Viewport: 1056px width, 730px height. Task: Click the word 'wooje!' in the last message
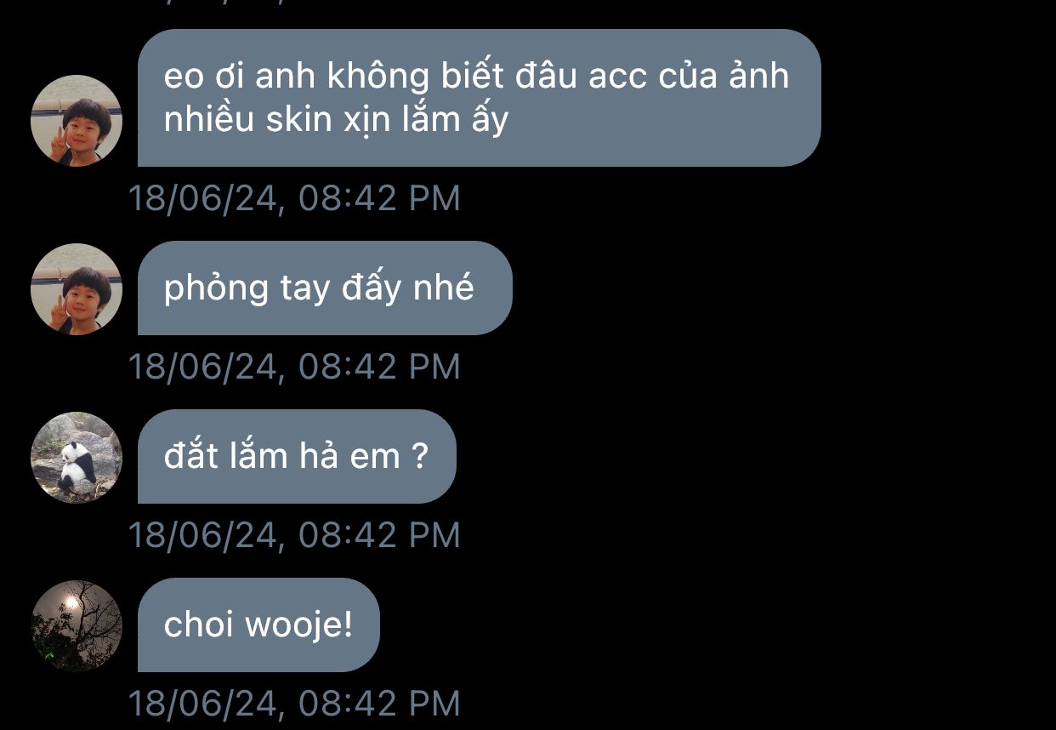[298, 626]
